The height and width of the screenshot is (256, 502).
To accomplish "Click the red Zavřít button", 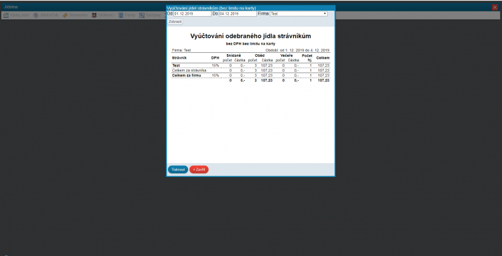I will [199, 169].
